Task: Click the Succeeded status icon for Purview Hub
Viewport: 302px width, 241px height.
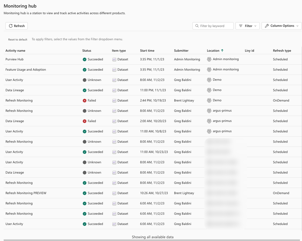Action: click(84, 59)
